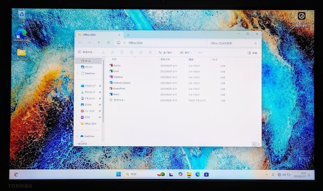The width and height of the screenshot is (323, 191).
Task: Sort by the サイズ column header
Action: [x=215, y=60]
